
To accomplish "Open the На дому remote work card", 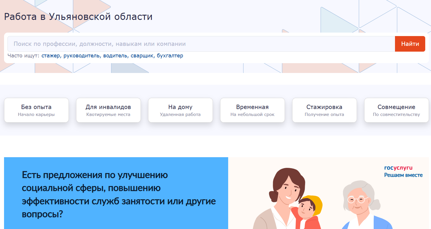I will 180,110.
